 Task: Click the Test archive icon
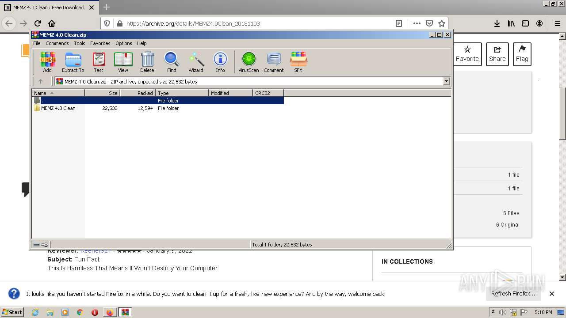point(99,62)
